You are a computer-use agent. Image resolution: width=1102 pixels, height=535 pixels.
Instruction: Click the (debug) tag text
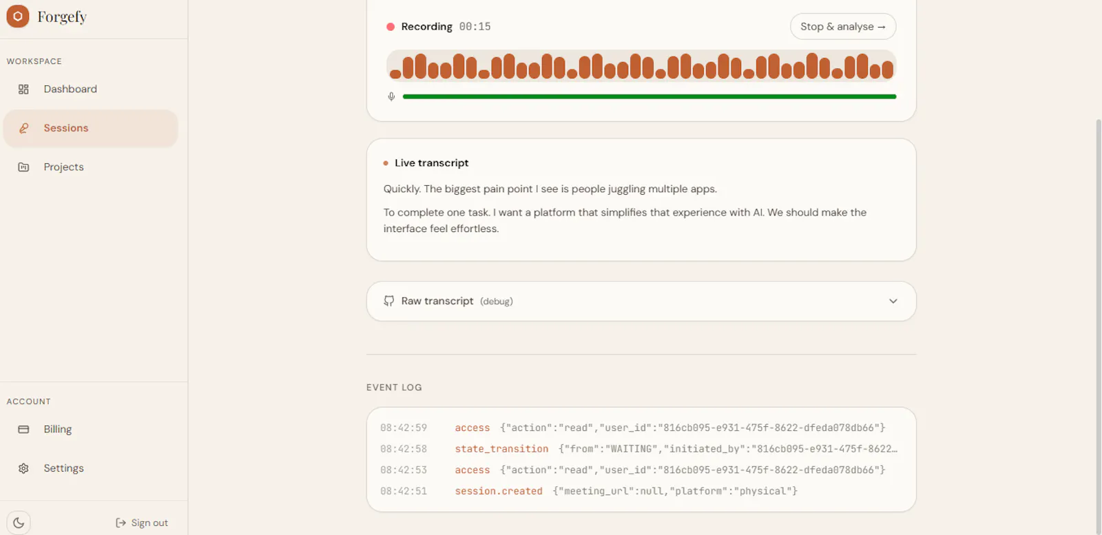point(497,302)
